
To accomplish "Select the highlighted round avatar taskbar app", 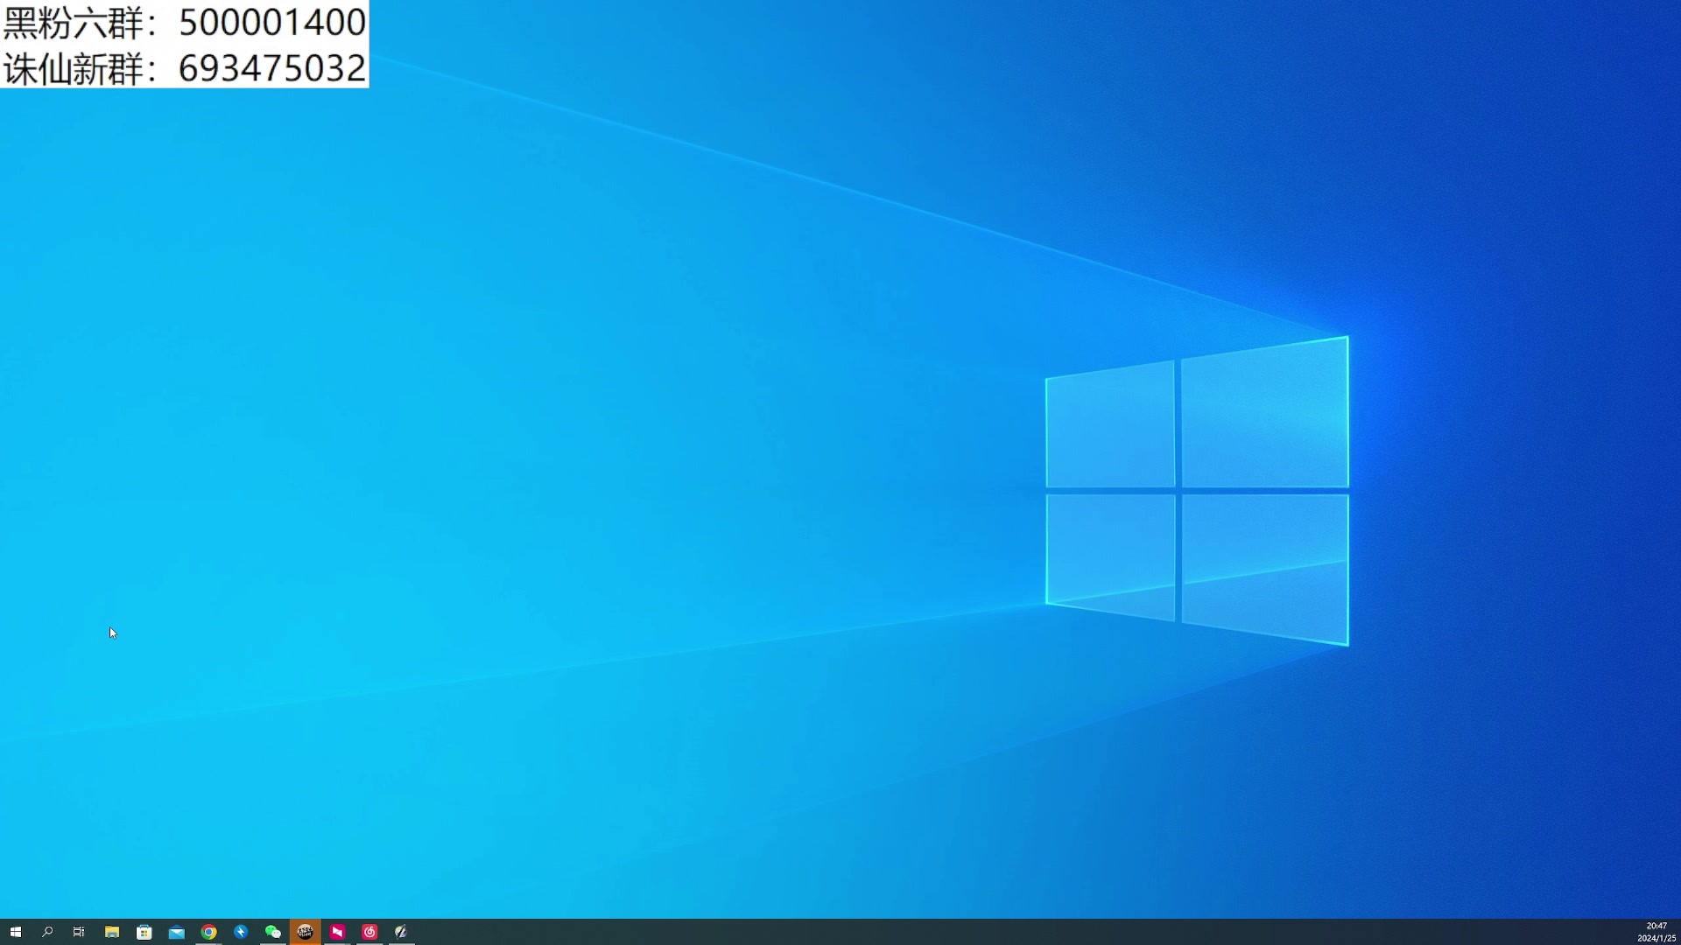I will click(305, 932).
